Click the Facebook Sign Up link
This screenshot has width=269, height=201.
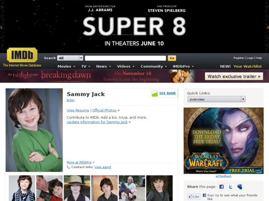point(213,195)
